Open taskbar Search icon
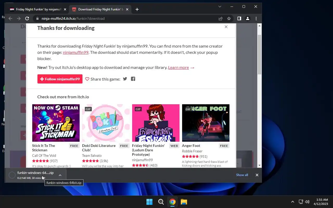This screenshot has width=333, height=208. pyautogui.click(x=161, y=202)
